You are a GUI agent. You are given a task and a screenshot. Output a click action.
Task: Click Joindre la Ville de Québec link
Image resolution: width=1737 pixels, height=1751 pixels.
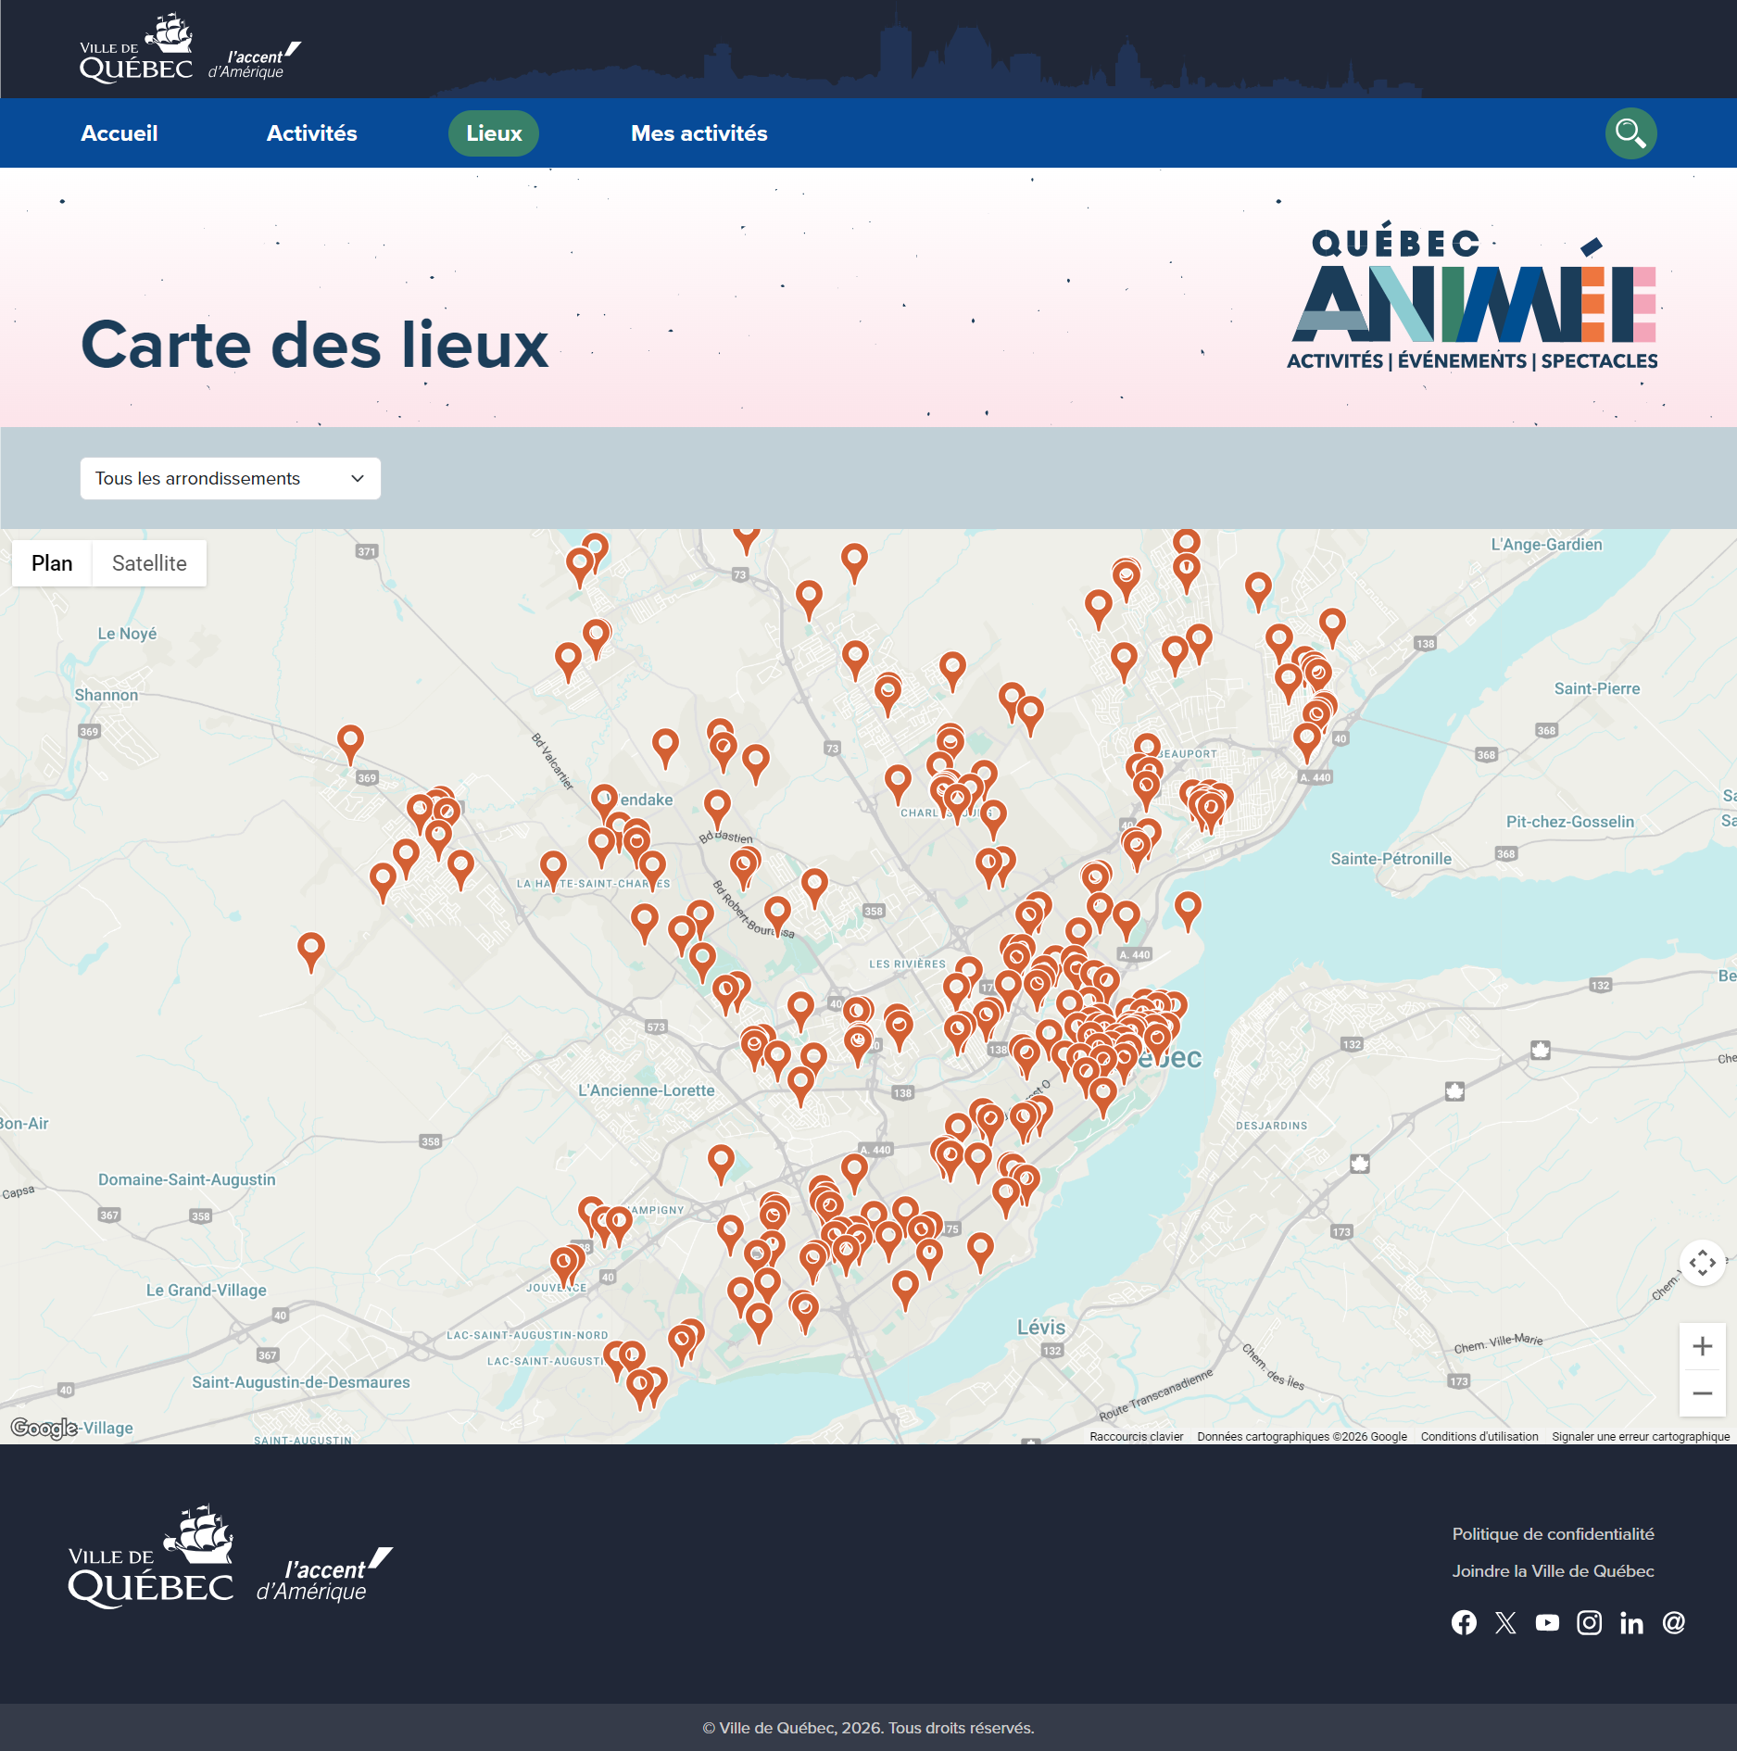pos(1553,1571)
